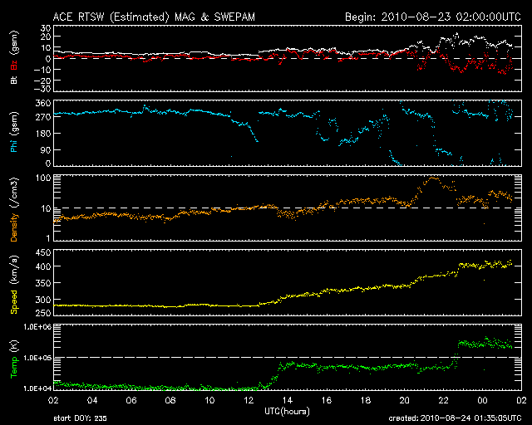
Task: Click the density peak near 100 at hour 21
Action: (x=432, y=178)
